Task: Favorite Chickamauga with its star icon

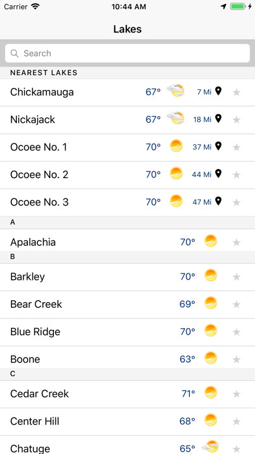Action: 237,93
